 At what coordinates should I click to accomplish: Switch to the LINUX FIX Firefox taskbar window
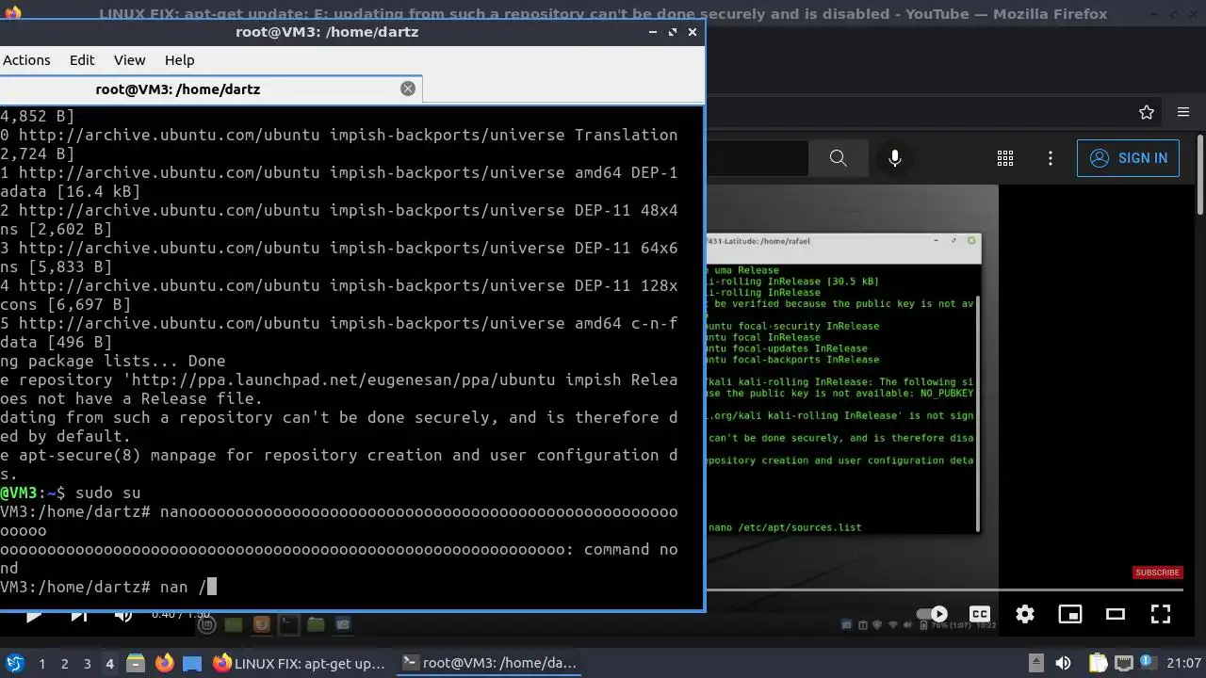pyautogui.click(x=300, y=663)
